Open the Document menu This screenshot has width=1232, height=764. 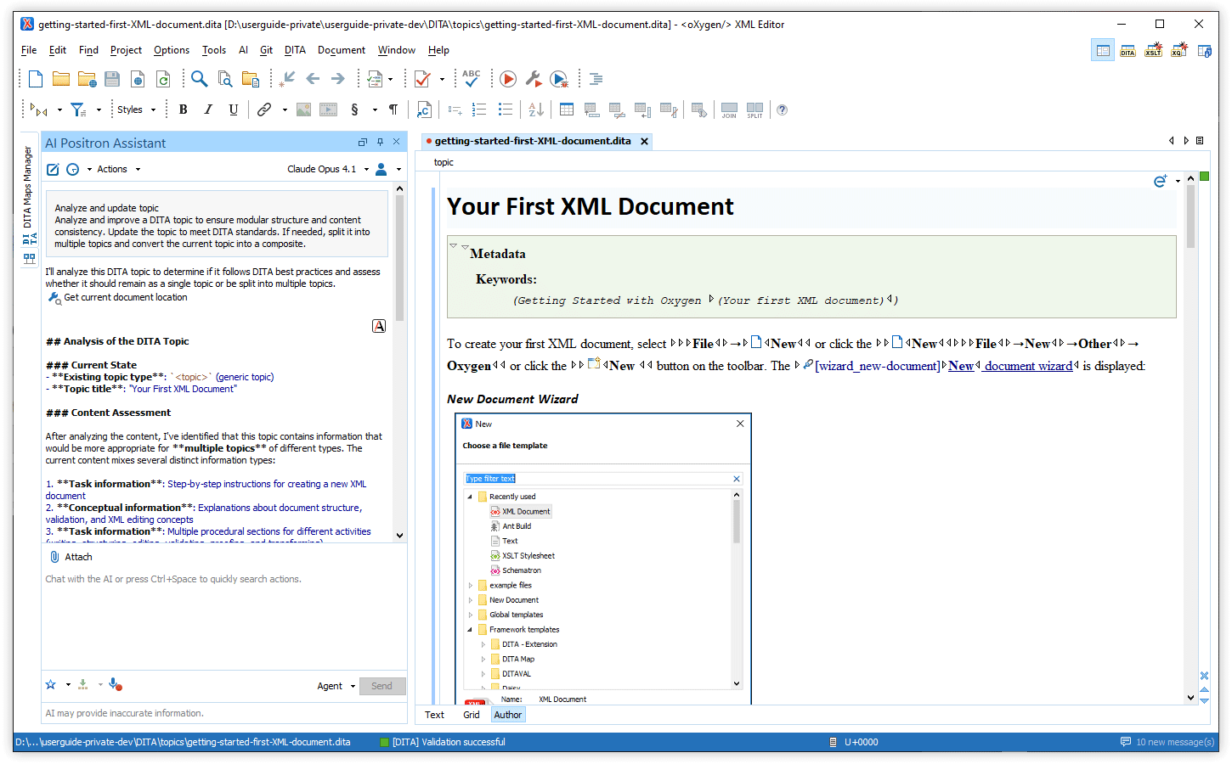point(342,50)
